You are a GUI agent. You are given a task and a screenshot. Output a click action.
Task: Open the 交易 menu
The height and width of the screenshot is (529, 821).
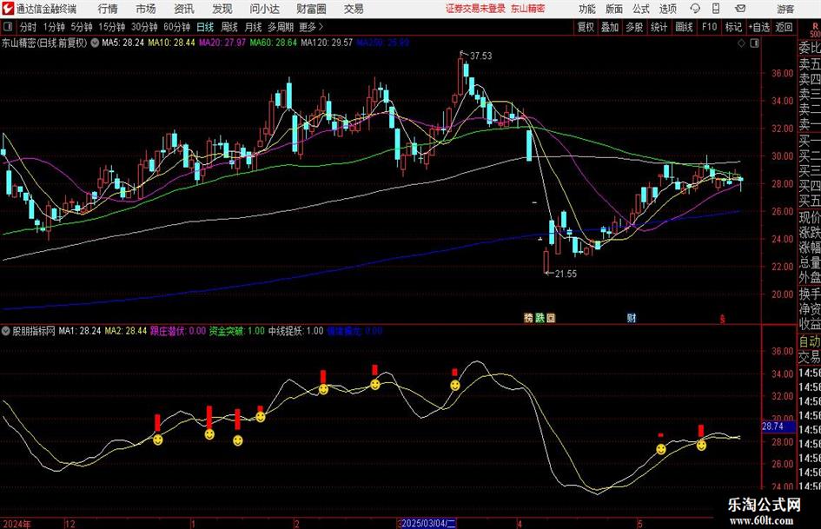coord(354,9)
